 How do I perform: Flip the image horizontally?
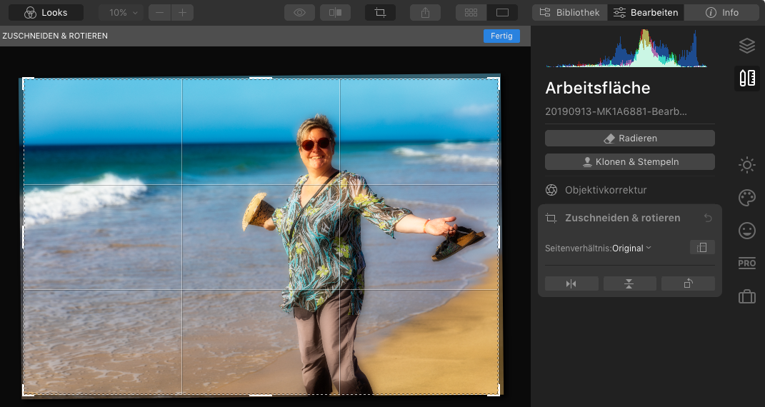click(571, 283)
